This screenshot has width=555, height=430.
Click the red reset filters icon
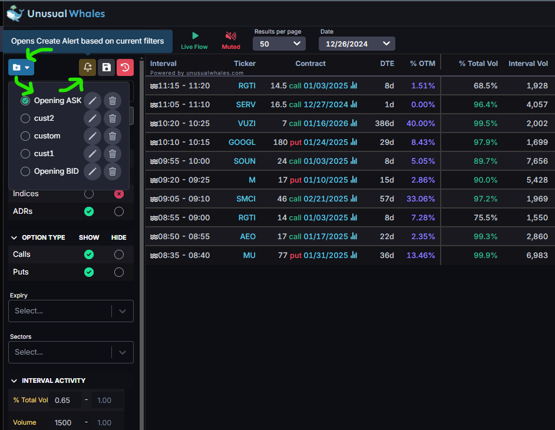pyautogui.click(x=125, y=67)
